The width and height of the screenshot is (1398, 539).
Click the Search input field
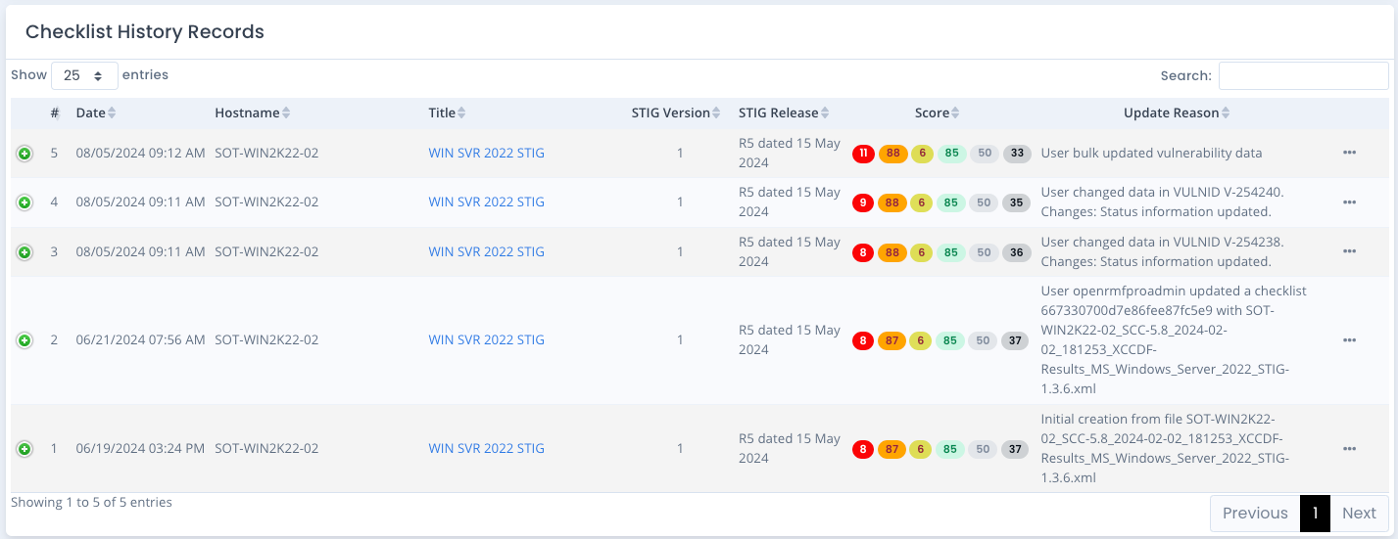(1303, 75)
